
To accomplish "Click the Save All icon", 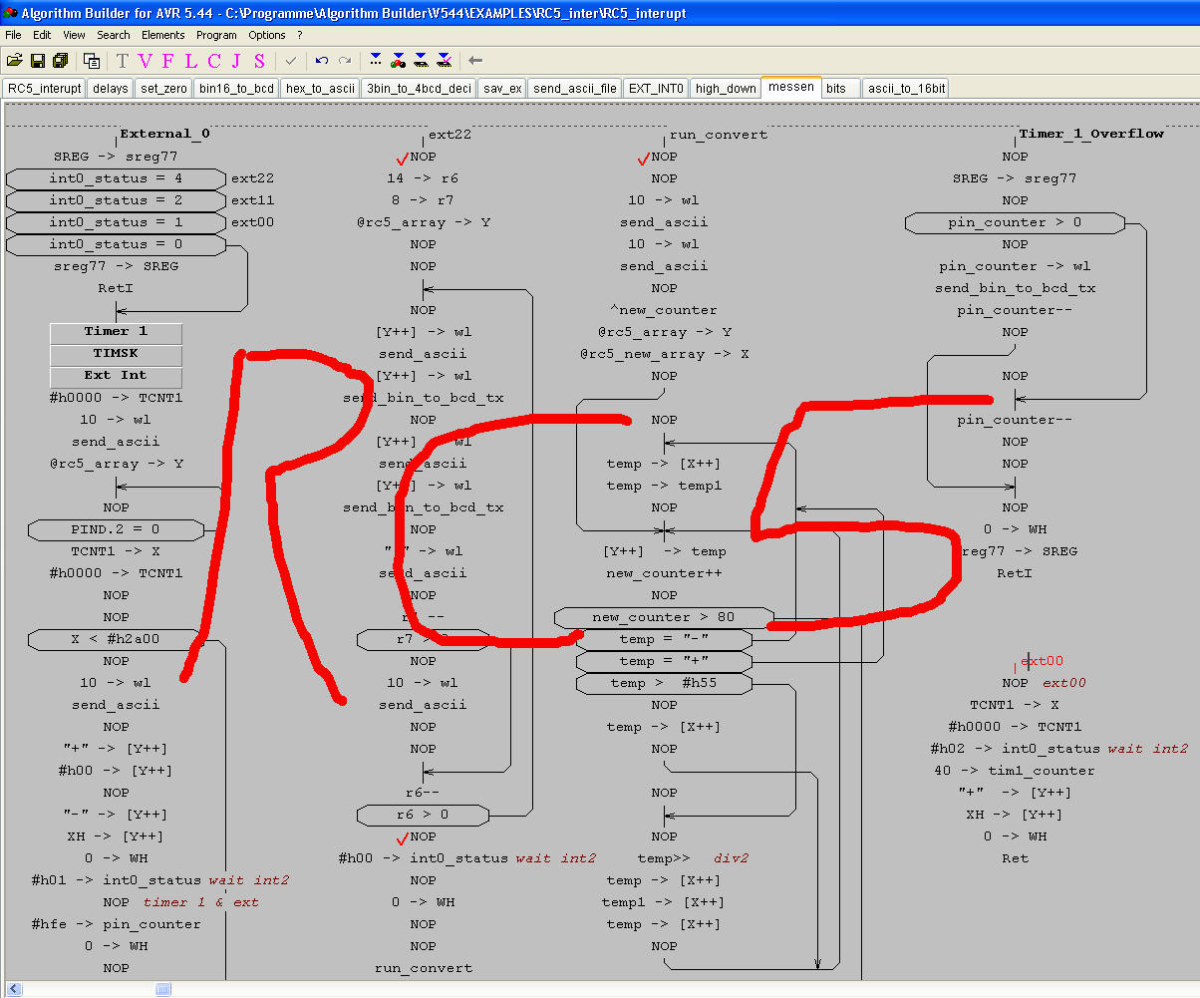I will tap(60, 61).
